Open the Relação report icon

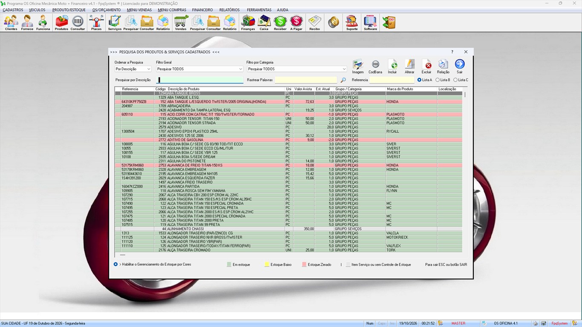point(443,66)
